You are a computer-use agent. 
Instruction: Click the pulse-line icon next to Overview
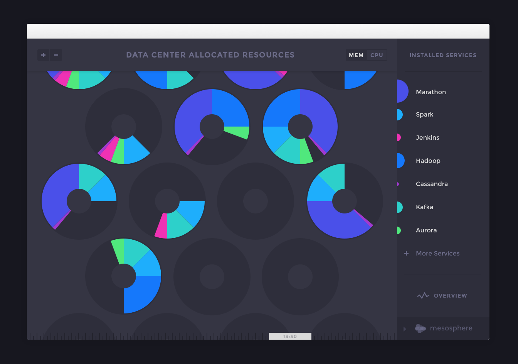click(423, 296)
